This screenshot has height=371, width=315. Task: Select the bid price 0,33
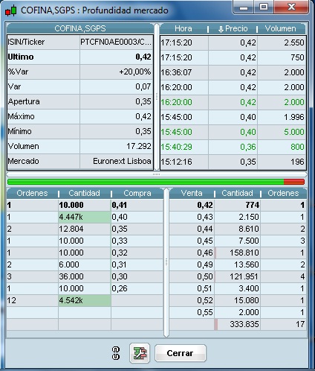(x=120, y=241)
